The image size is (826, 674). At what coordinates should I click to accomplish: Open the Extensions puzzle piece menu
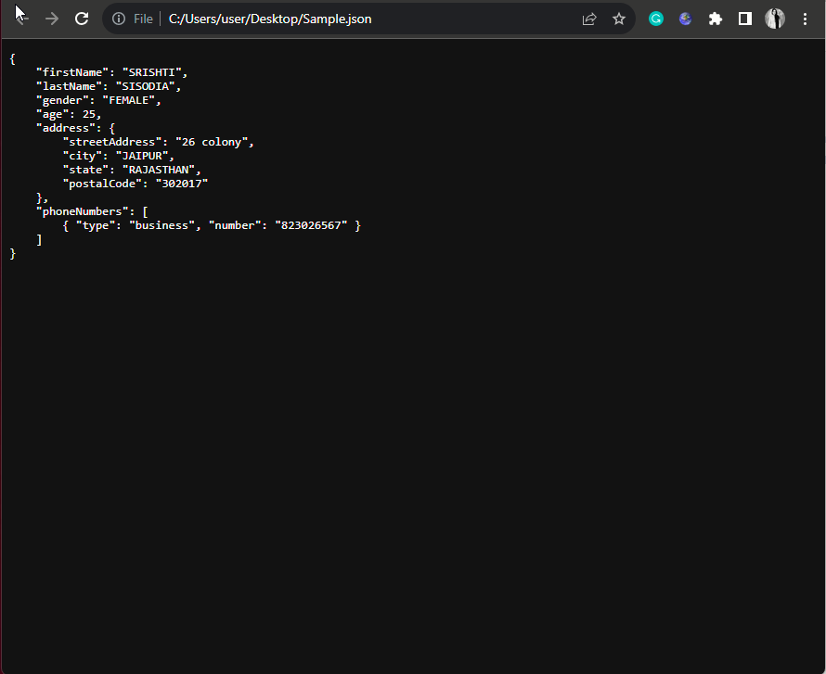tap(715, 19)
